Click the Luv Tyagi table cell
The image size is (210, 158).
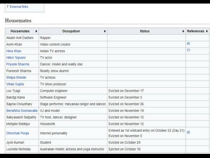[13, 91]
